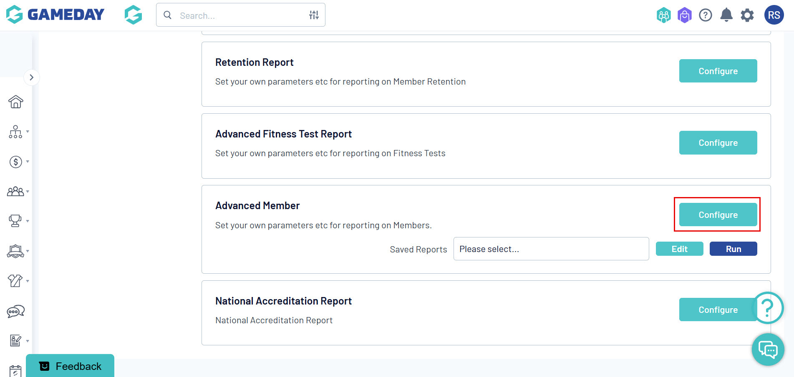Click the Advanced Member heading
Viewport: 794px width, 377px height.
tap(257, 206)
